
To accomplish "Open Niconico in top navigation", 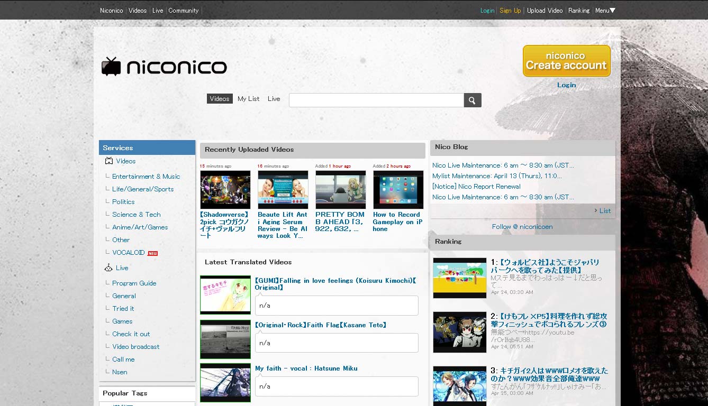I will (x=112, y=11).
